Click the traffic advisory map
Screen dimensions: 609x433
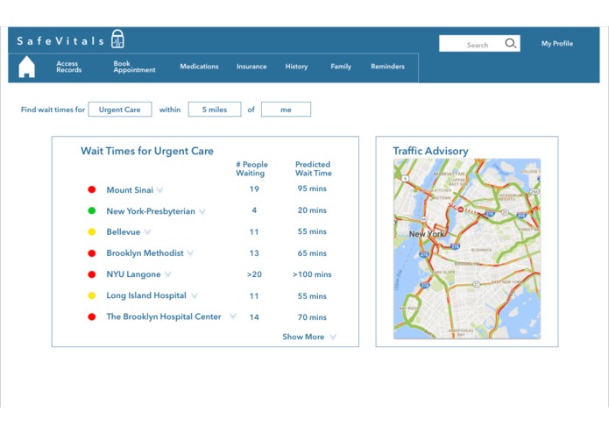click(467, 249)
